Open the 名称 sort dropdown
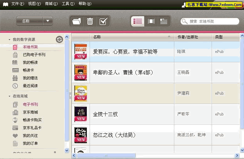The width and height of the screenshot is (244, 159). click(48, 21)
